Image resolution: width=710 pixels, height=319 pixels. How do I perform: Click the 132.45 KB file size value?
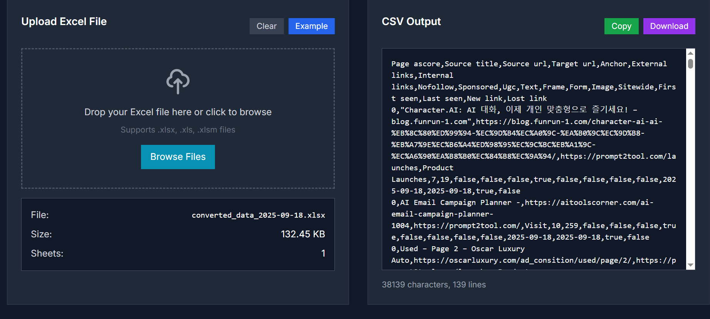tap(303, 234)
